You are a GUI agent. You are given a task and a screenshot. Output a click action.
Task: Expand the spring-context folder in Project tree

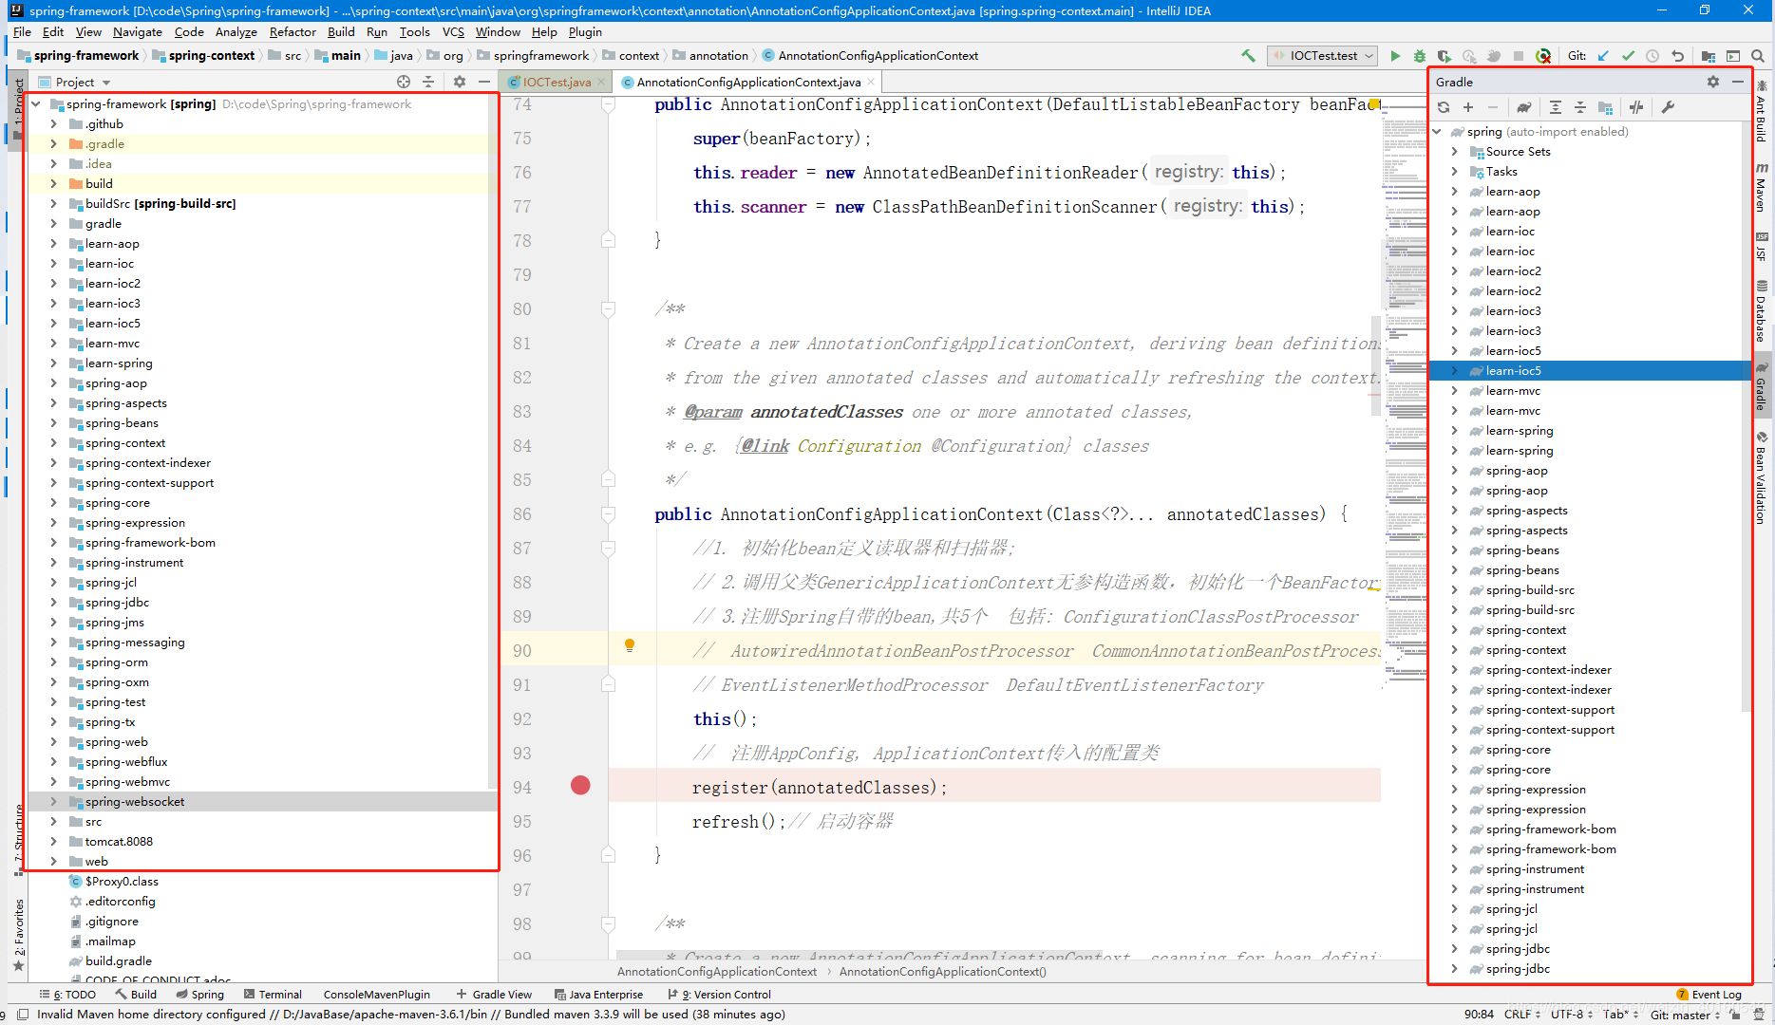point(53,443)
